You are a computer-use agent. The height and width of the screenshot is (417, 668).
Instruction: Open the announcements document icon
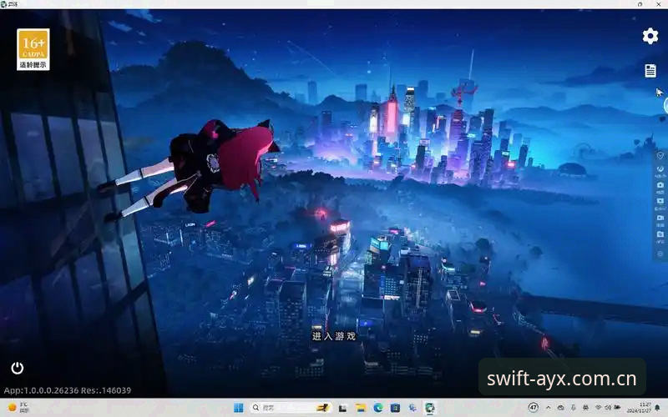point(650,71)
